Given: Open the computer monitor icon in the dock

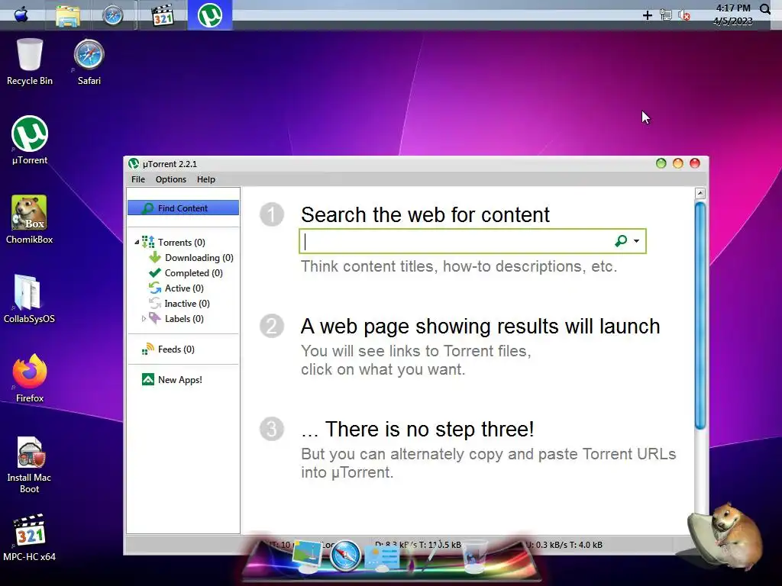Looking at the screenshot, I should [307, 556].
